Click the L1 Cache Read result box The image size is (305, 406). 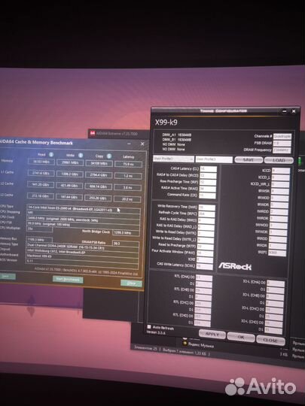[41, 173]
